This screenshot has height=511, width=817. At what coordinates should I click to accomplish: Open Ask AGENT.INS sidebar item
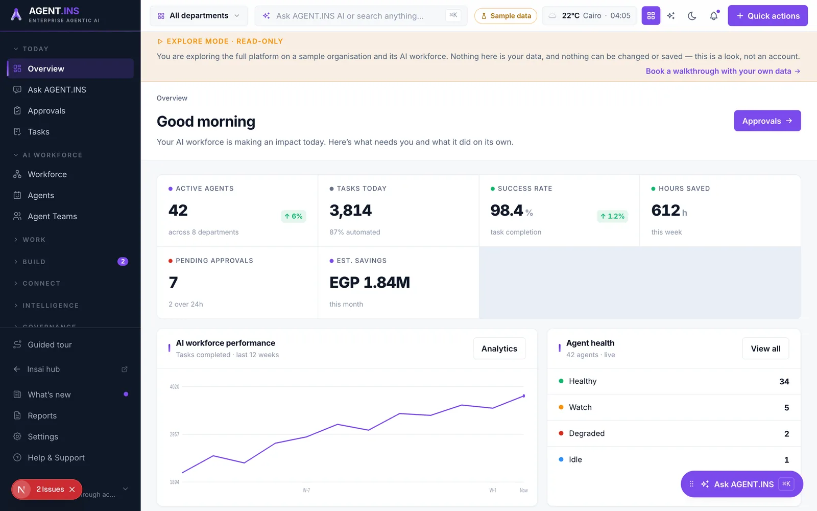(70, 89)
